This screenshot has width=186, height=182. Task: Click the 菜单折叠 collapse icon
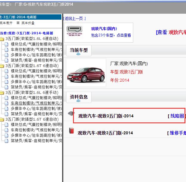pos(18,23)
